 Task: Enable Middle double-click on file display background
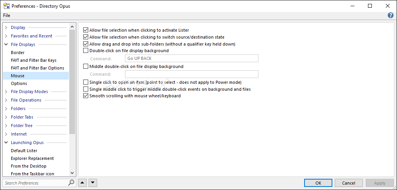86,67
